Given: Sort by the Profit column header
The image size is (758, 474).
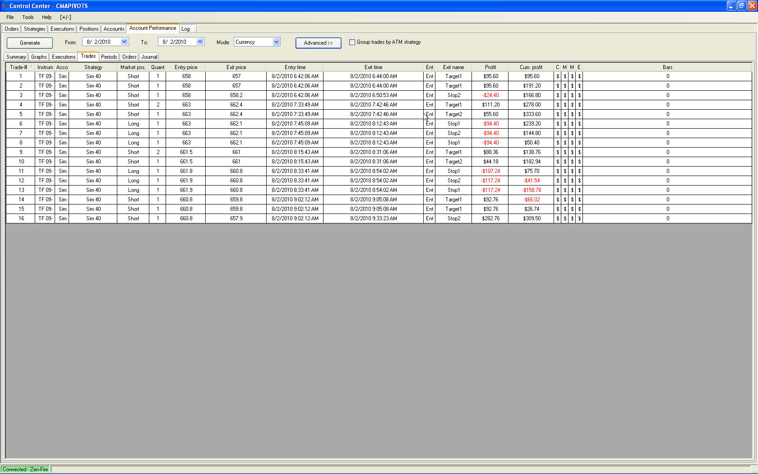Looking at the screenshot, I should 490,67.
